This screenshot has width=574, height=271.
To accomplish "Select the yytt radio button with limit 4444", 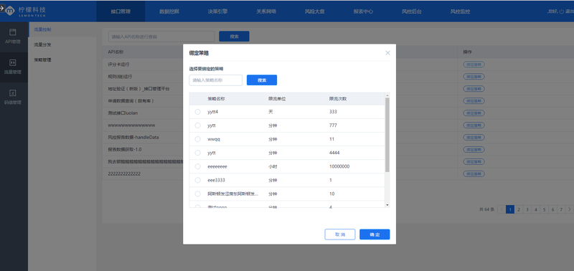I will pyautogui.click(x=198, y=153).
